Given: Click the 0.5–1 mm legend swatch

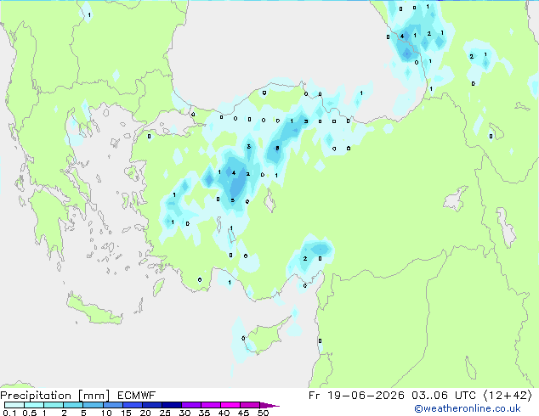Looking at the screenshot, I should click(x=34, y=405).
